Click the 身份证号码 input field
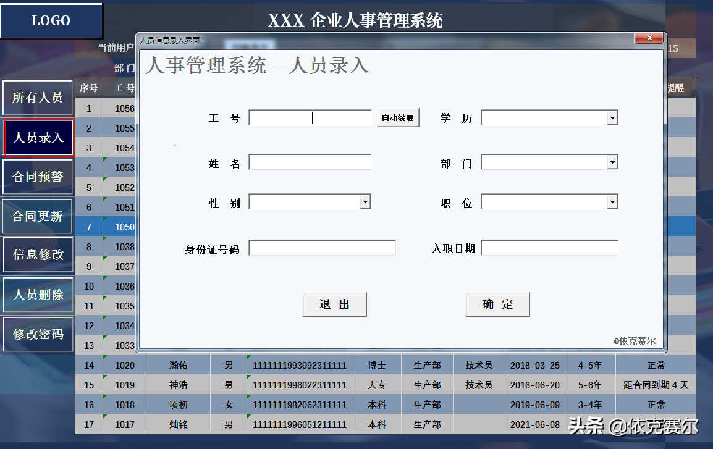This screenshot has height=449, width=713. (322, 248)
